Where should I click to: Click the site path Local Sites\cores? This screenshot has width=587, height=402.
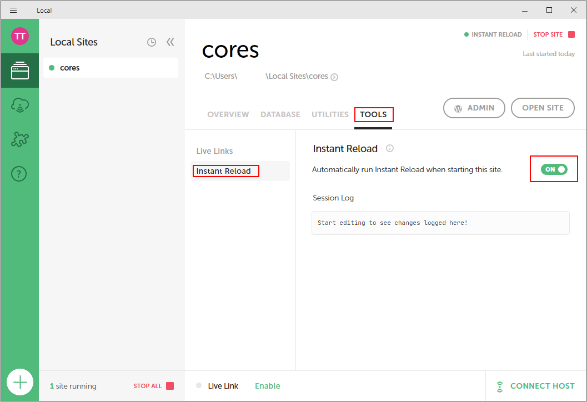click(x=297, y=77)
